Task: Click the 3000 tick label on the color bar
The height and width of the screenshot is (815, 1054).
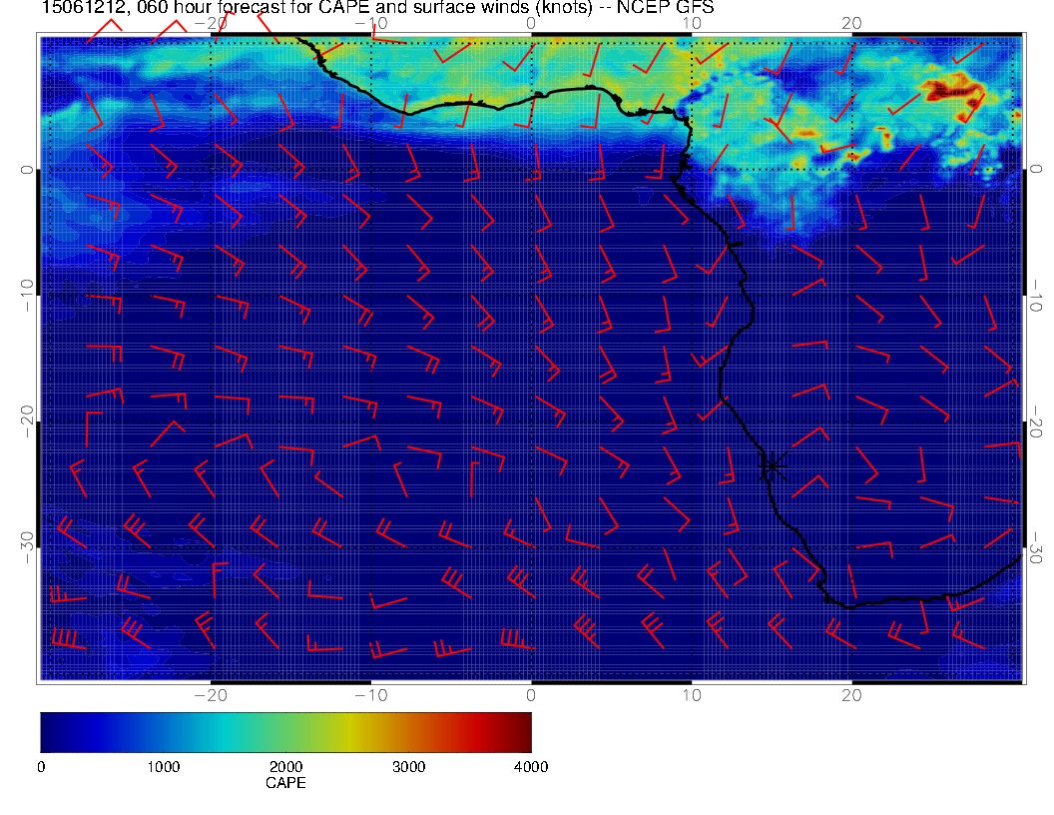Action: coord(408,767)
